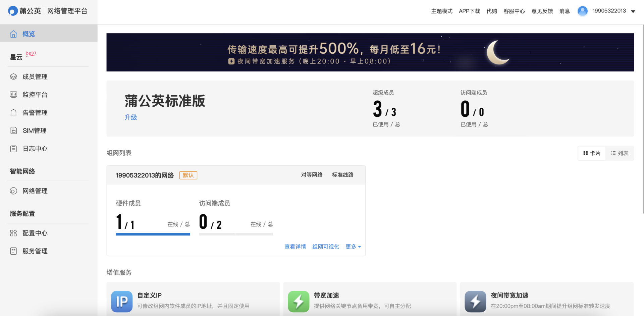Screen dimensions: 644x316
Task: Switch network list to 列表 view
Action: coord(620,153)
